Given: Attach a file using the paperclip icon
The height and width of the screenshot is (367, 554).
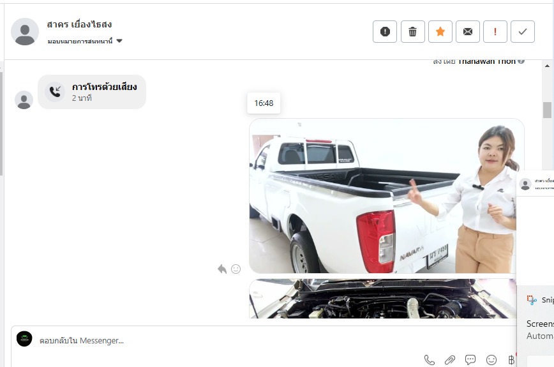Looking at the screenshot, I should tap(450, 360).
